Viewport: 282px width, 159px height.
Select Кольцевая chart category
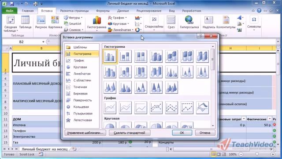(x=82, y=107)
